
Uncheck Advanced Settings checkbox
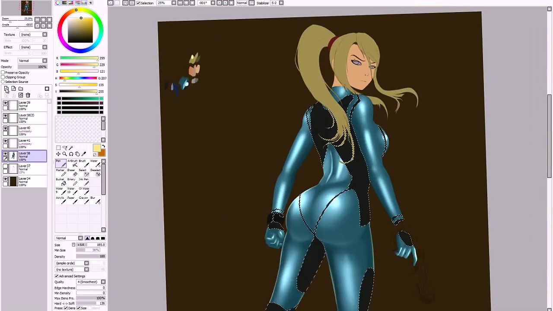click(x=57, y=276)
